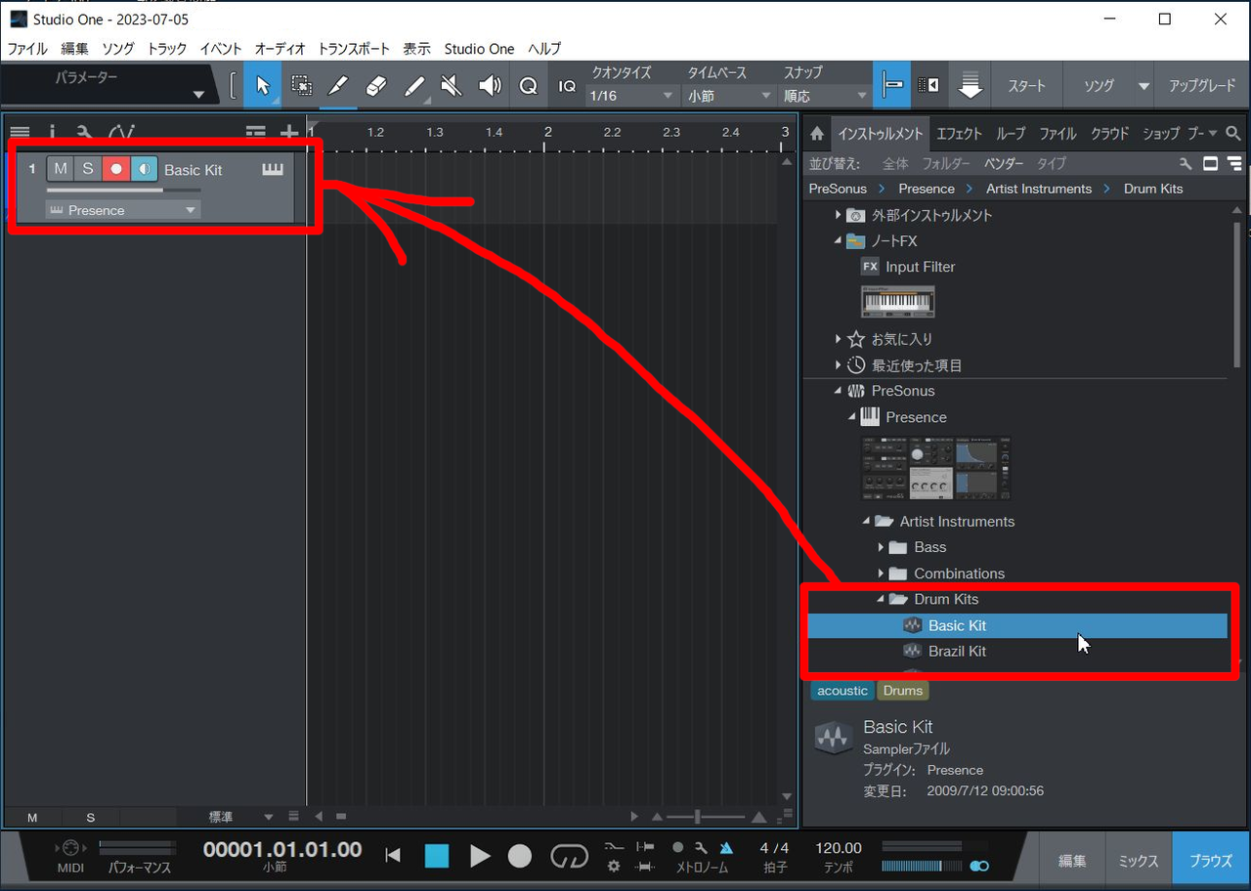Select the Mute tool
Screen dimensions: 1251x891
(452, 86)
